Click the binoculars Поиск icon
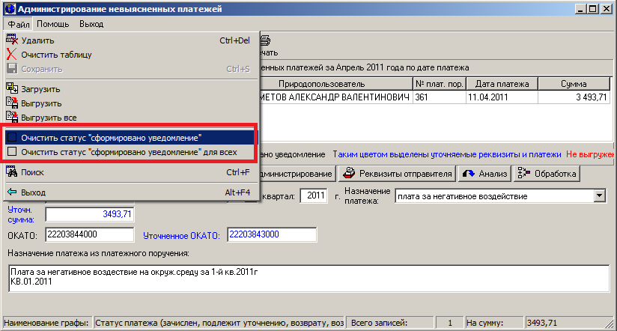 point(11,173)
